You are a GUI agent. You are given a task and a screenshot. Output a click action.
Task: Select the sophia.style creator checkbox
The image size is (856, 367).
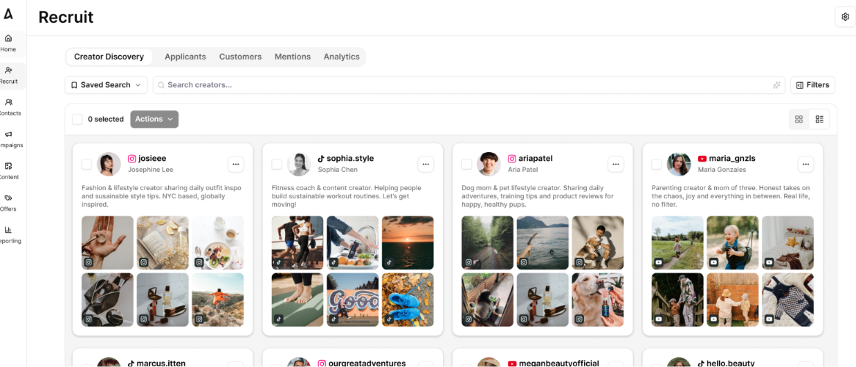(x=277, y=164)
